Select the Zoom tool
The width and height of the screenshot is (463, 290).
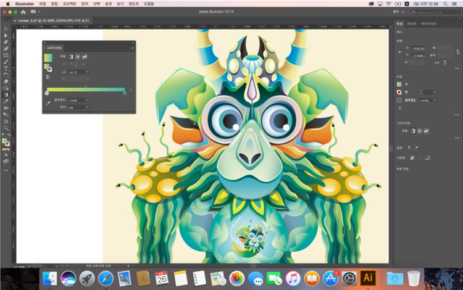coord(6,128)
